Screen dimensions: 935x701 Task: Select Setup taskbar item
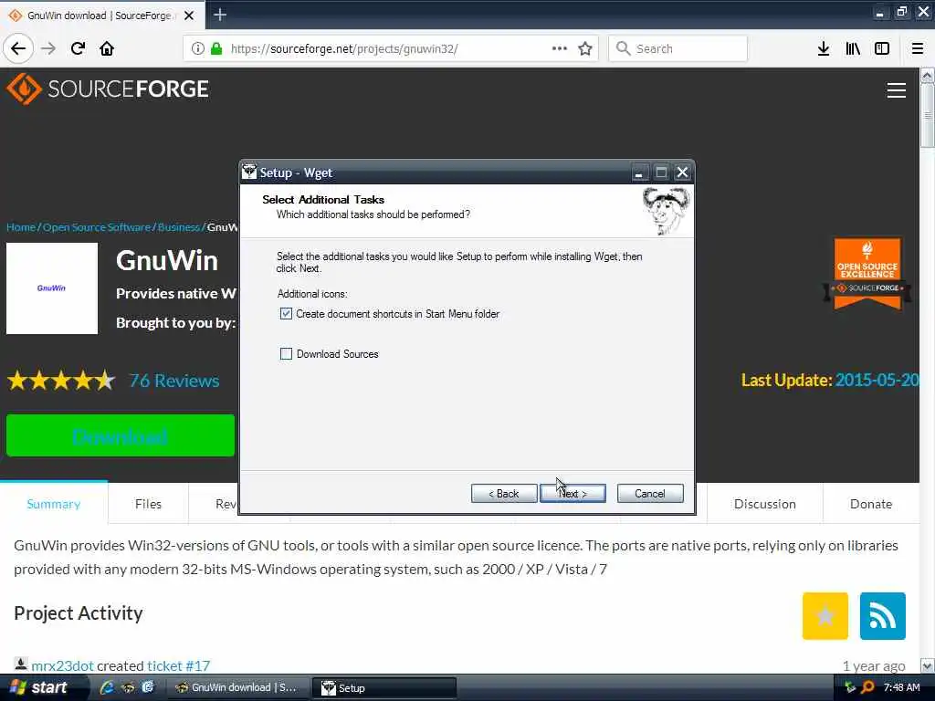(384, 687)
